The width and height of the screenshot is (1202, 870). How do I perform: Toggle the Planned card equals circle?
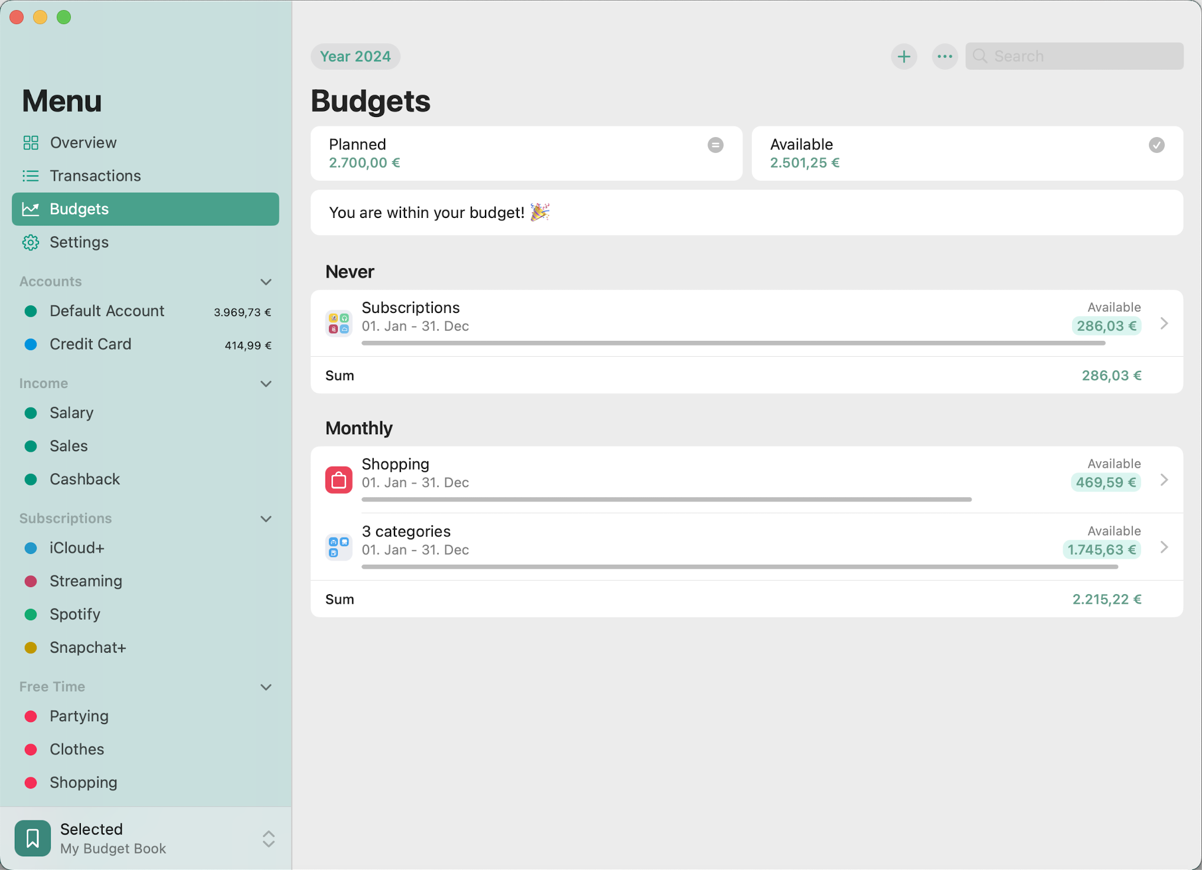click(x=715, y=145)
